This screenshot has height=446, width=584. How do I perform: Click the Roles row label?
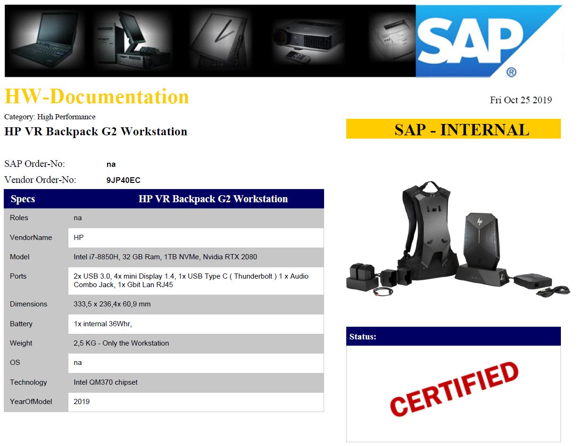pyautogui.click(x=19, y=218)
